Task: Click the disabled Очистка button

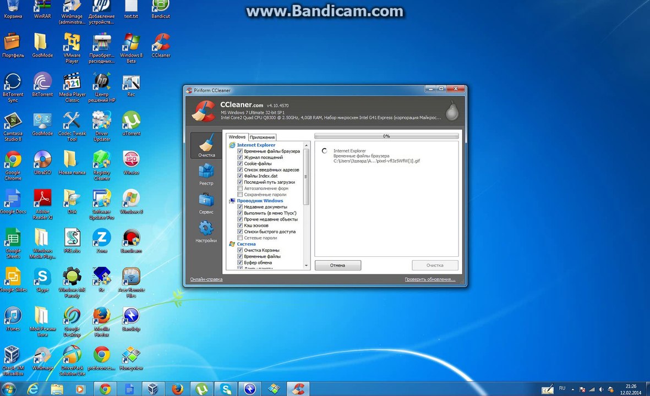Action: tap(435, 265)
